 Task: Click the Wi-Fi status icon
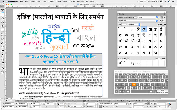145,1
